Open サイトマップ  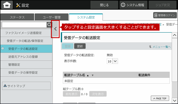pos(26,86)
